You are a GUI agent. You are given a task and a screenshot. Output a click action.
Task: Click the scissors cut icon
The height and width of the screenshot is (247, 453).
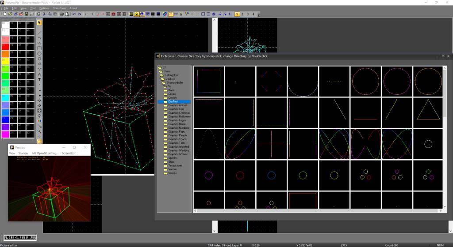tap(44, 14)
